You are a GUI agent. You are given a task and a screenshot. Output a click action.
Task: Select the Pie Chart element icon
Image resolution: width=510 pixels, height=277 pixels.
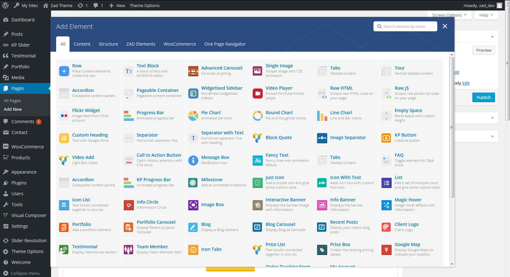point(193,116)
